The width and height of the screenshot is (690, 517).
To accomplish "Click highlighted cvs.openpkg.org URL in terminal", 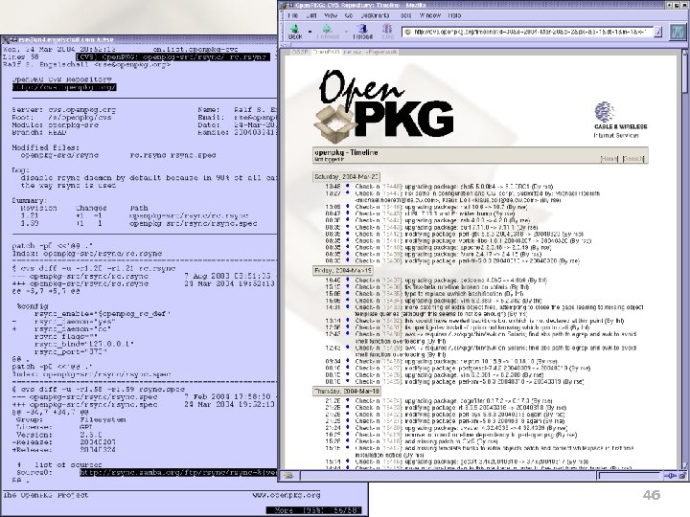I will [x=64, y=87].
